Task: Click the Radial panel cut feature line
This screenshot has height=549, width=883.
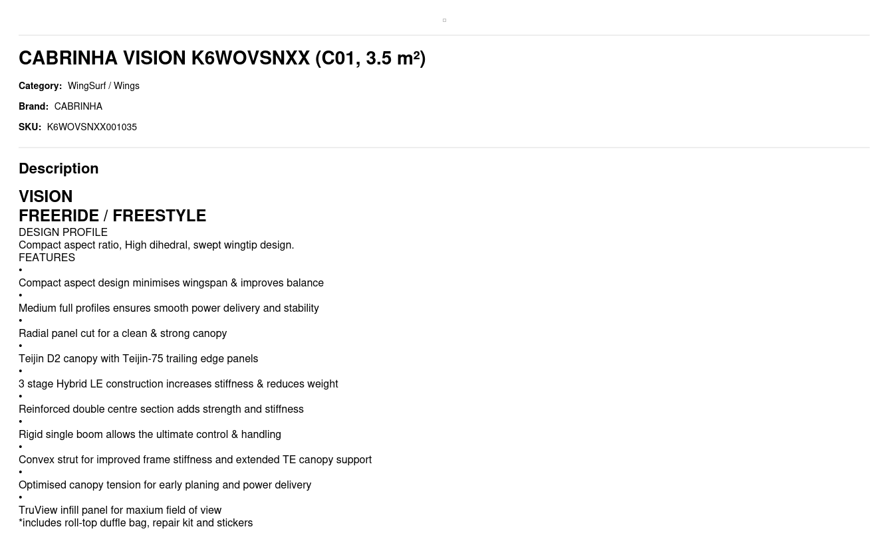Action: point(122,334)
